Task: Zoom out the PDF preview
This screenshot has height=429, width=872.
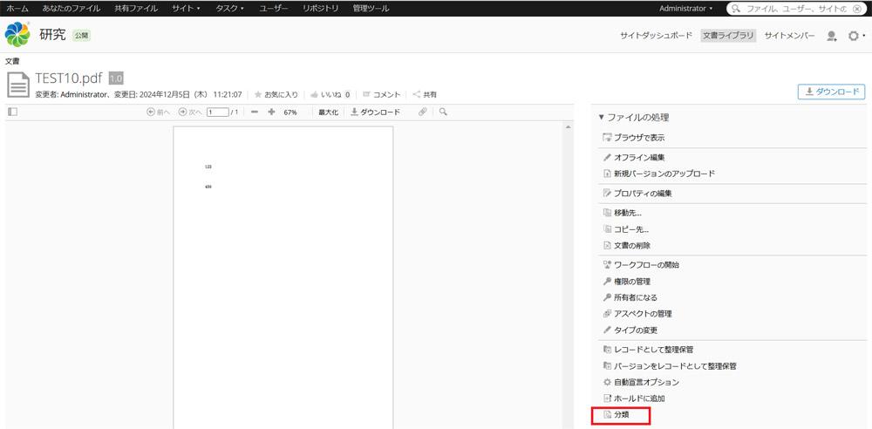Action: coord(254,112)
